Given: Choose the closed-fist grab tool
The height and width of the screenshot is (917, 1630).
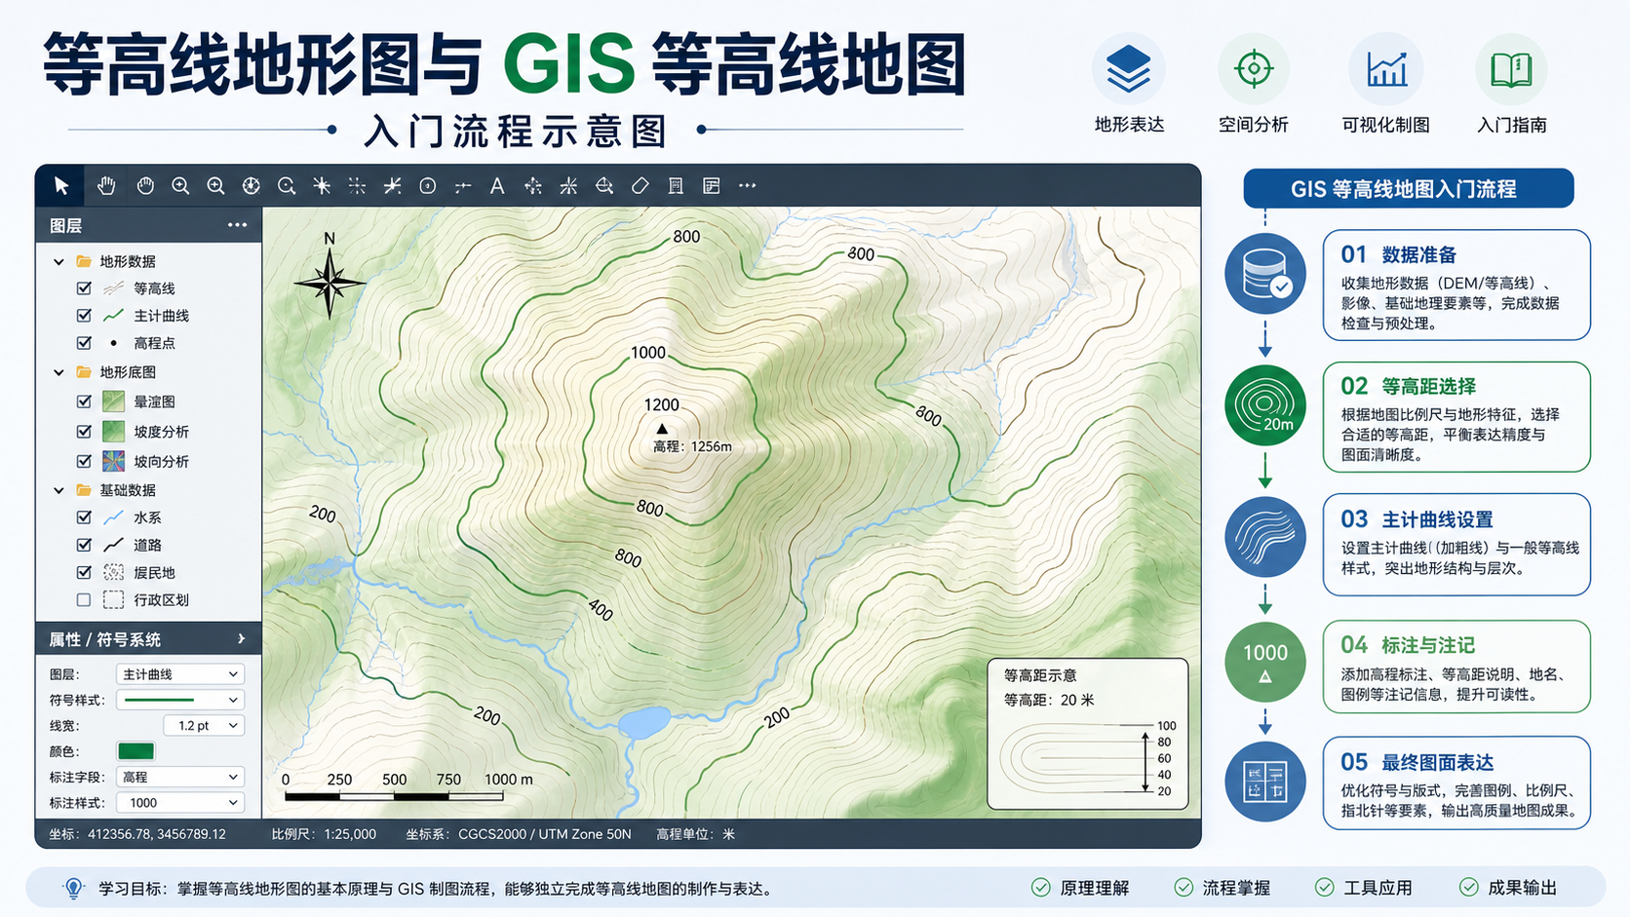Looking at the screenshot, I should [145, 185].
